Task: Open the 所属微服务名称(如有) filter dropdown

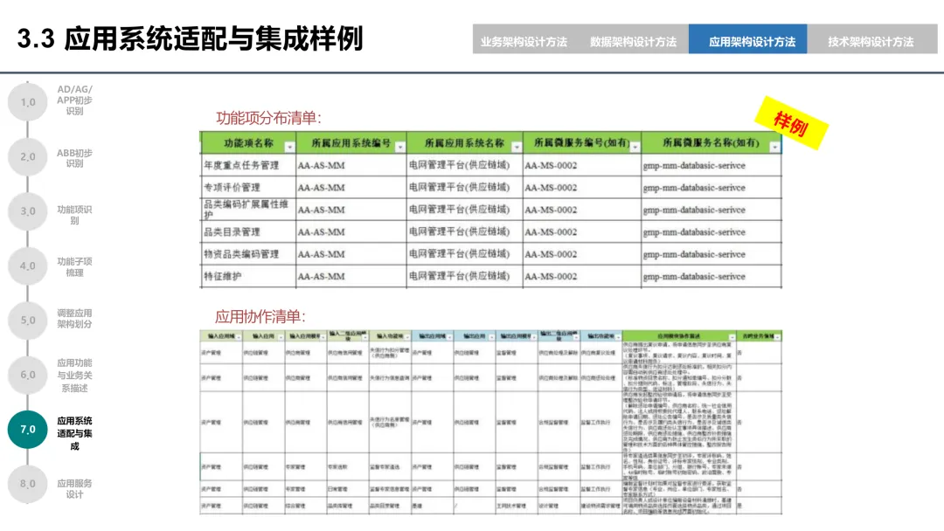Action: coord(774,148)
